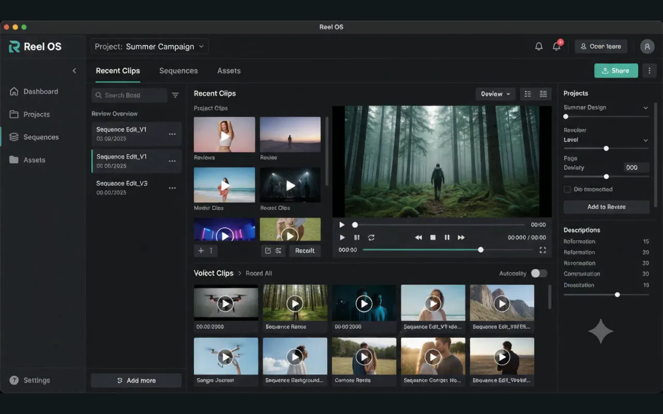Click the filter icon next to search
Screen dimensions: 663x414
coord(175,95)
